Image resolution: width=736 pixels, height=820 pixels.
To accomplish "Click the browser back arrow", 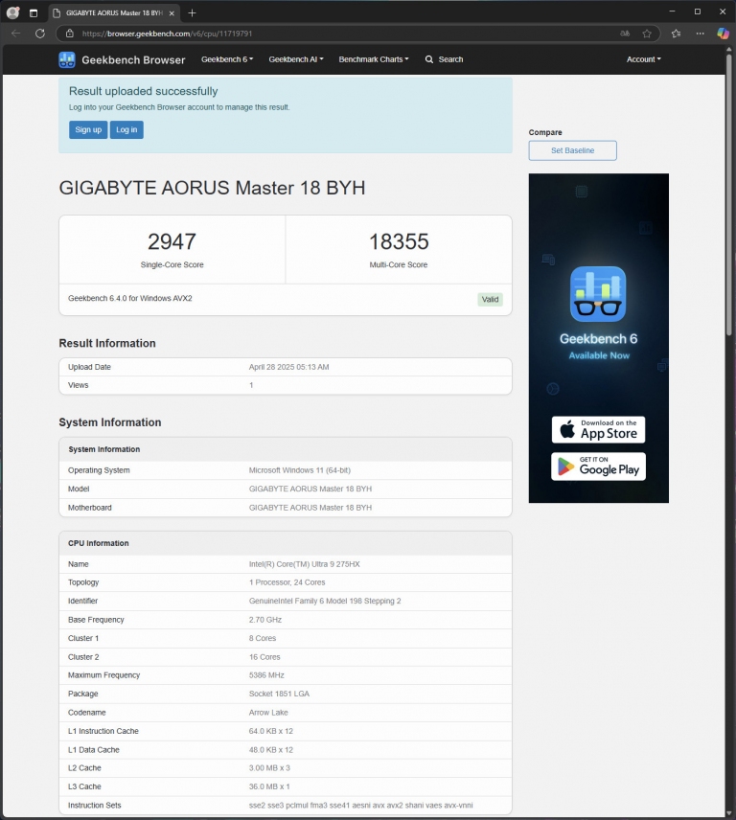I will [x=15, y=34].
